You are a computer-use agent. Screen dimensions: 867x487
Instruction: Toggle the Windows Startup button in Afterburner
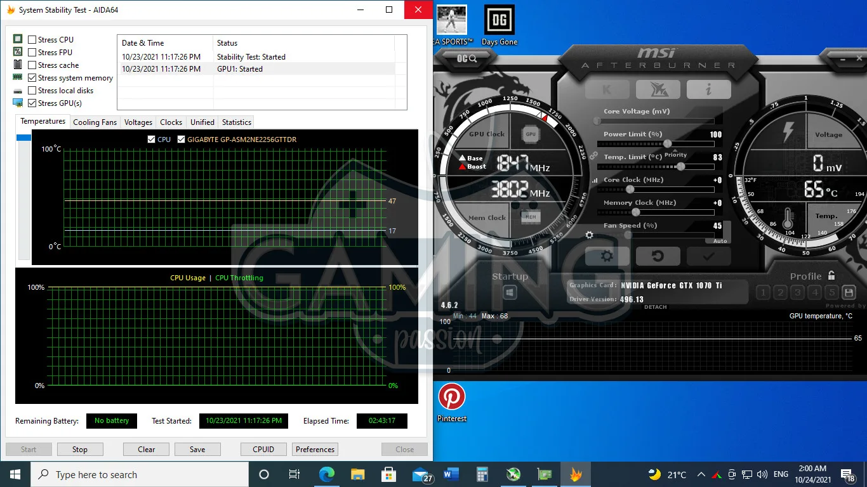510,293
